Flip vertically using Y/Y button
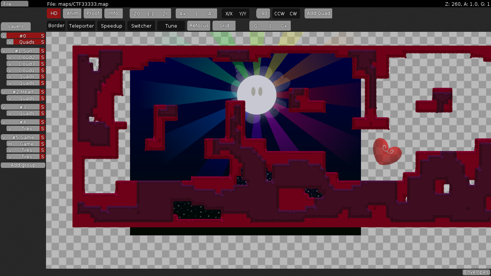Screen dimensions: 491x276 pos(242,14)
